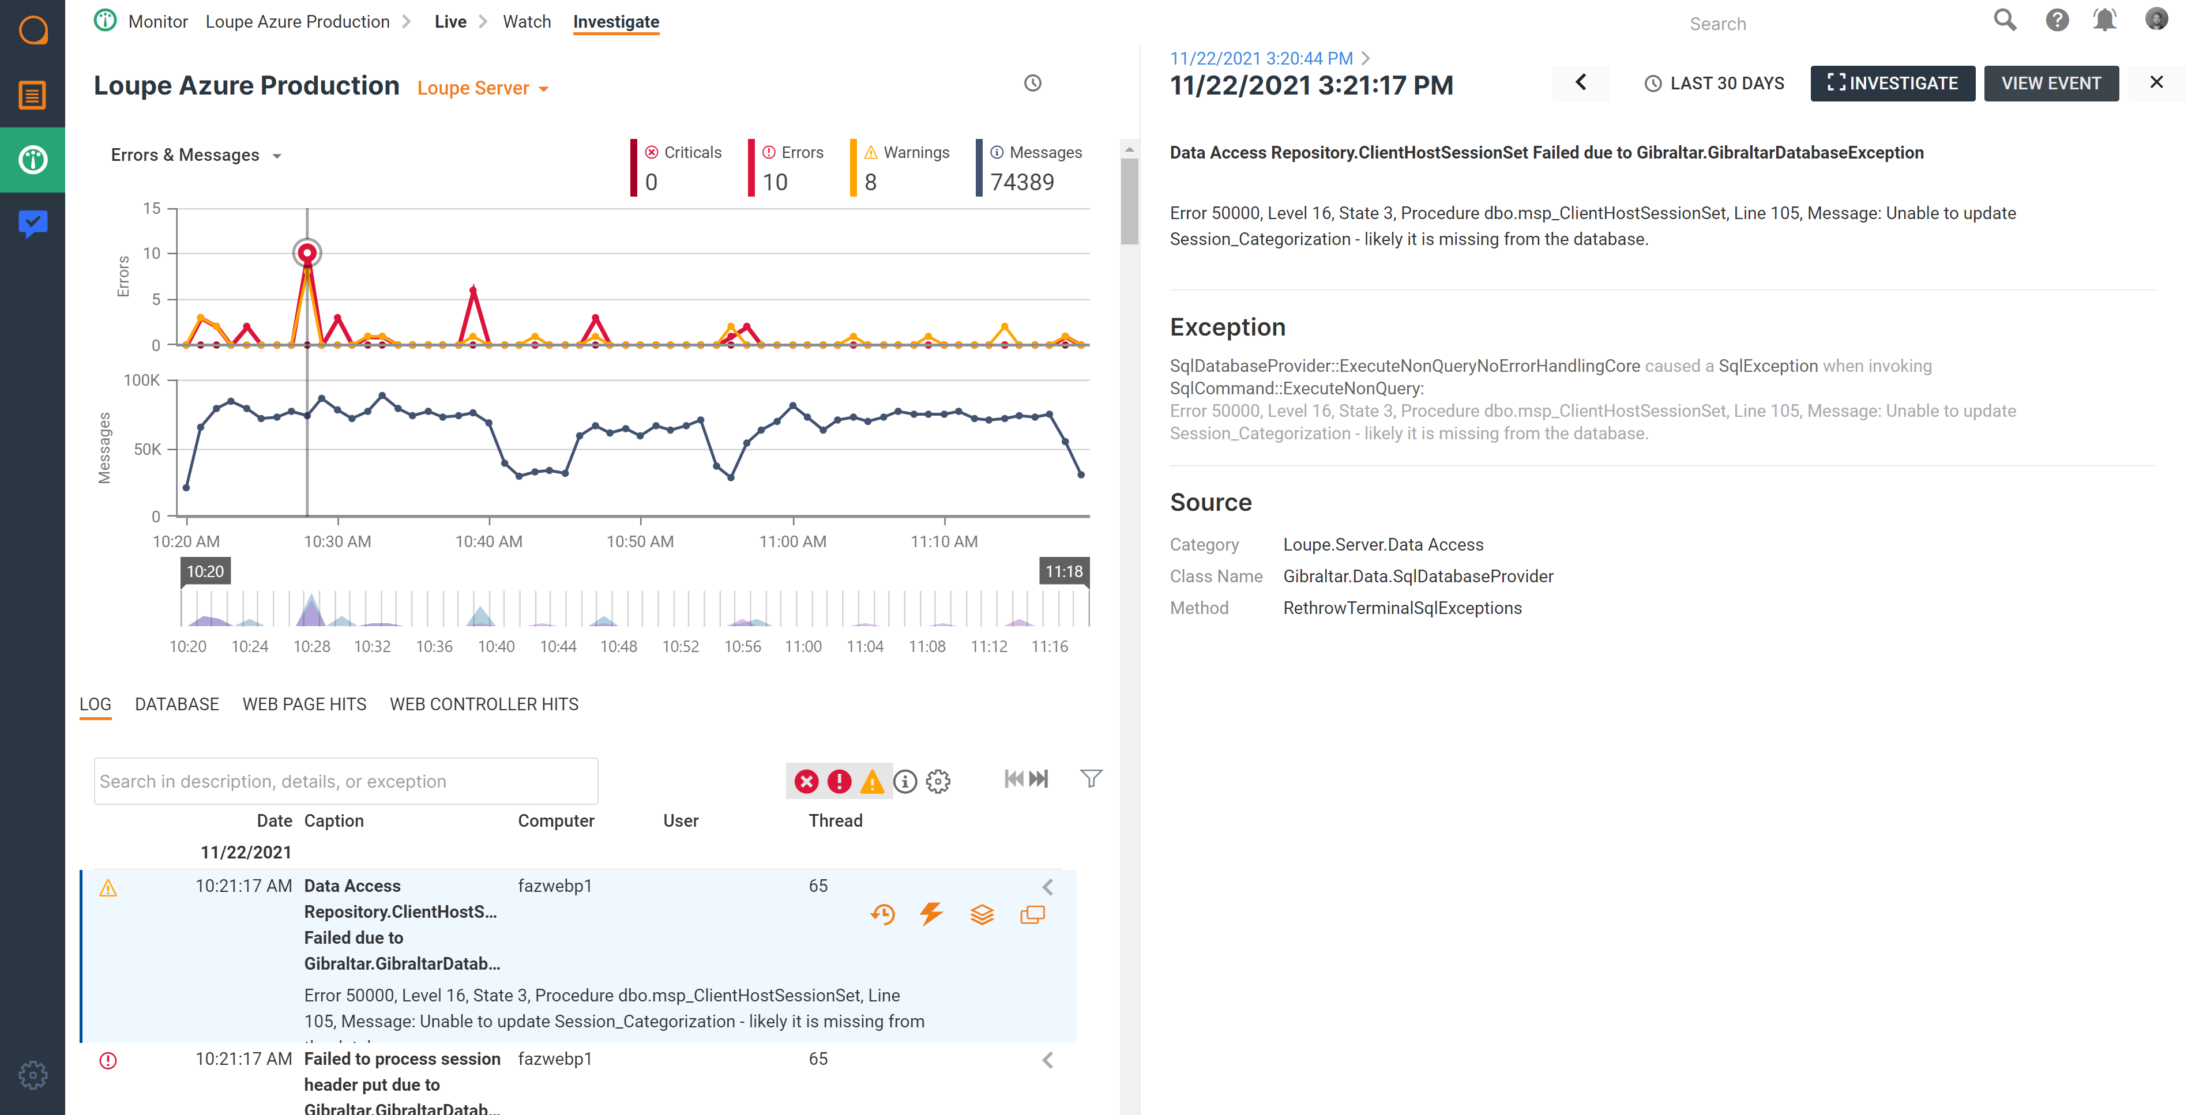Switch to the LOG tab
This screenshot has width=2188, height=1115.
coord(95,704)
